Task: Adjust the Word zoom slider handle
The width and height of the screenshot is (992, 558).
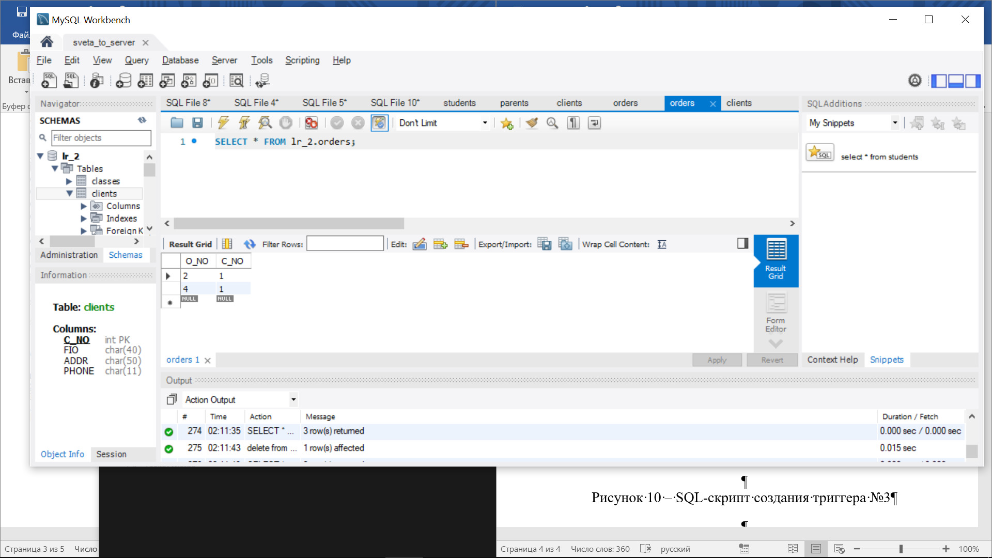Action: pyautogui.click(x=901, y=549)
